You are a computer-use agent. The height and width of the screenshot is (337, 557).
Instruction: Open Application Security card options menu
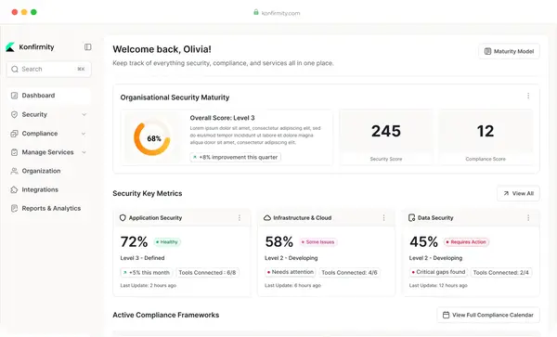point(240,217)
